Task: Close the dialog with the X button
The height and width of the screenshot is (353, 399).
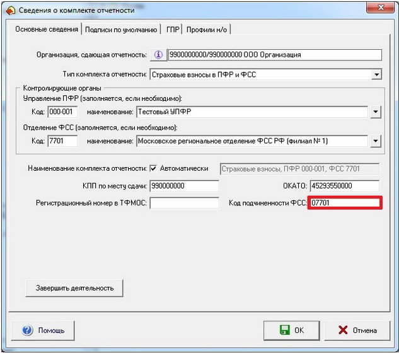Action: (381, 8)
